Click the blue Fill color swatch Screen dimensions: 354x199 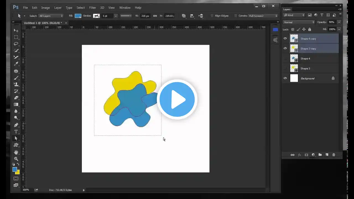[78, 16]
